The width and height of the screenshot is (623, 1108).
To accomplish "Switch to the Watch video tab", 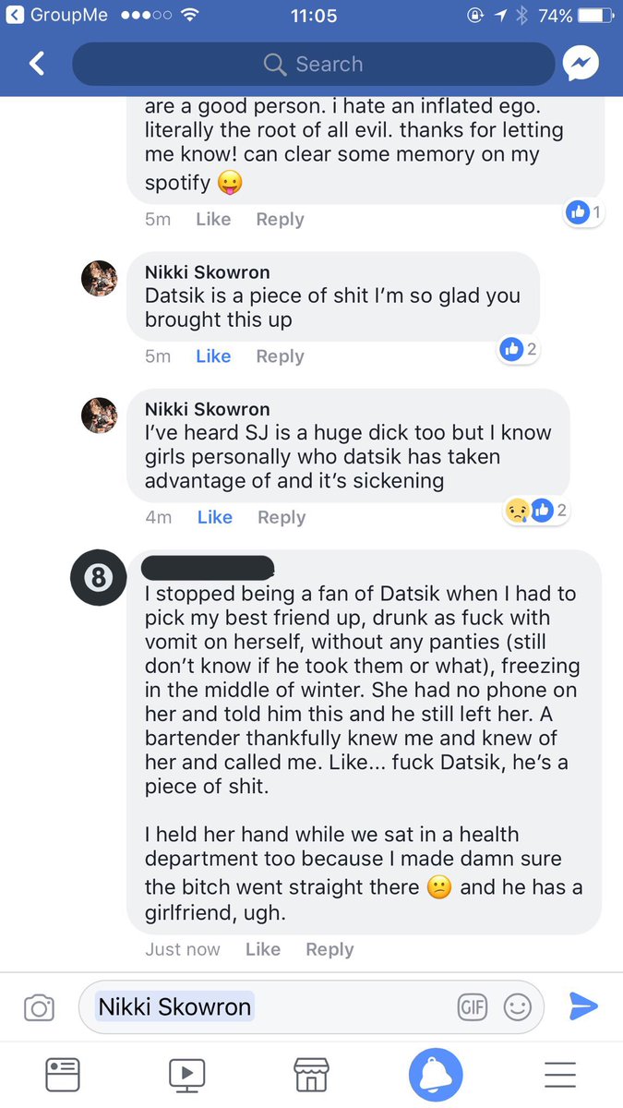I will (x=186, y=1075).
